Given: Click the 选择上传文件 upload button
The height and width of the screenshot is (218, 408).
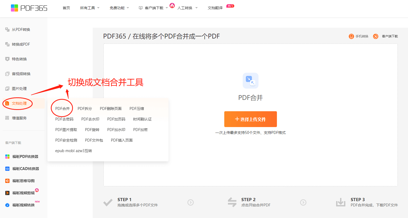Looking at the screenshot, I should tap(250, 119).
